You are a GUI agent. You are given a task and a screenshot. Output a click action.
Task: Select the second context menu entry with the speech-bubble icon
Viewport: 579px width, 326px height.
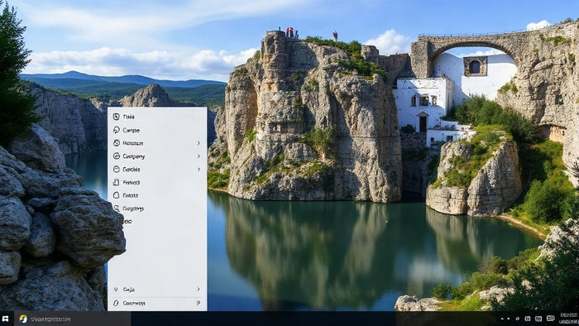click(157, 130)
